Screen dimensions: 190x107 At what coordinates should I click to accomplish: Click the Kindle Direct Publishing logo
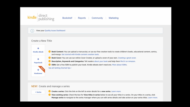[41, 17]
